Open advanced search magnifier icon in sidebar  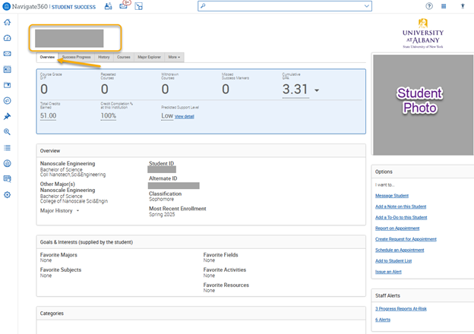[x=8, y=131]
